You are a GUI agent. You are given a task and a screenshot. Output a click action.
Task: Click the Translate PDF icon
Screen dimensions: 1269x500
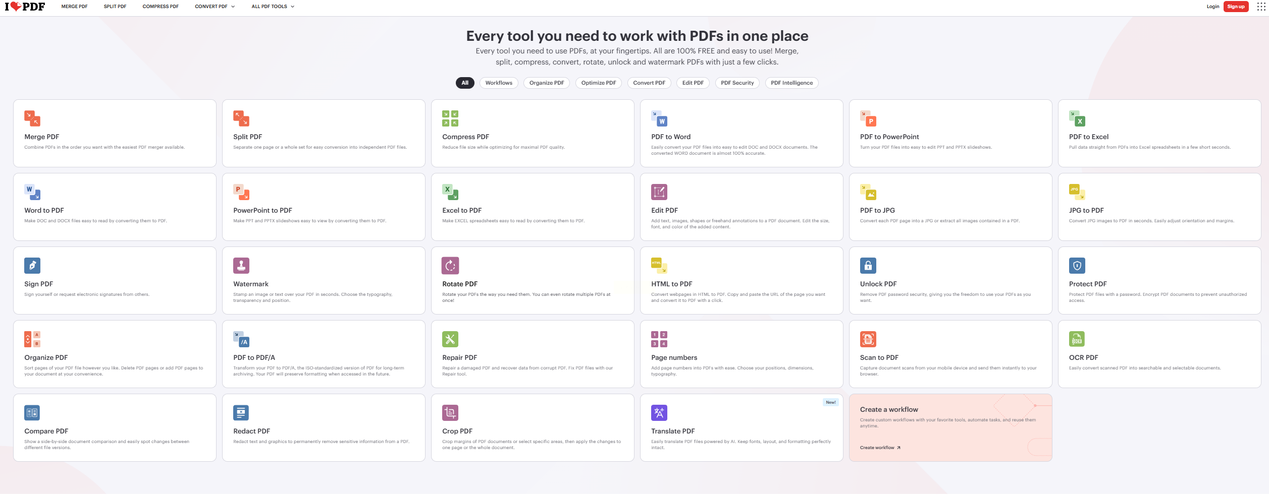pos(659,413)
